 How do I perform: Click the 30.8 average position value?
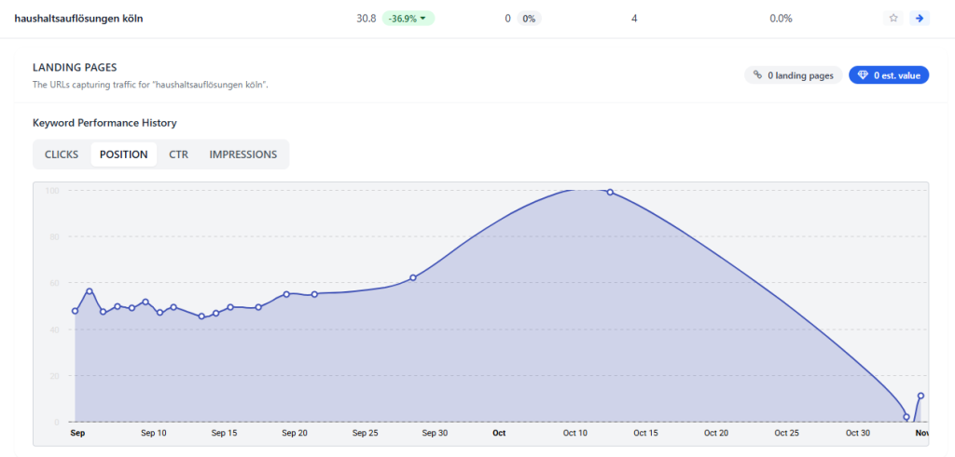pyautogui.click(x=367, y=18)
